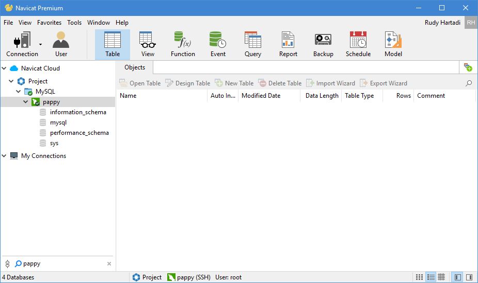Image resolution: width=478 pixels, height=283 pixels.
Task: Select the Function object tool
Action: click(x=183, y=44)
